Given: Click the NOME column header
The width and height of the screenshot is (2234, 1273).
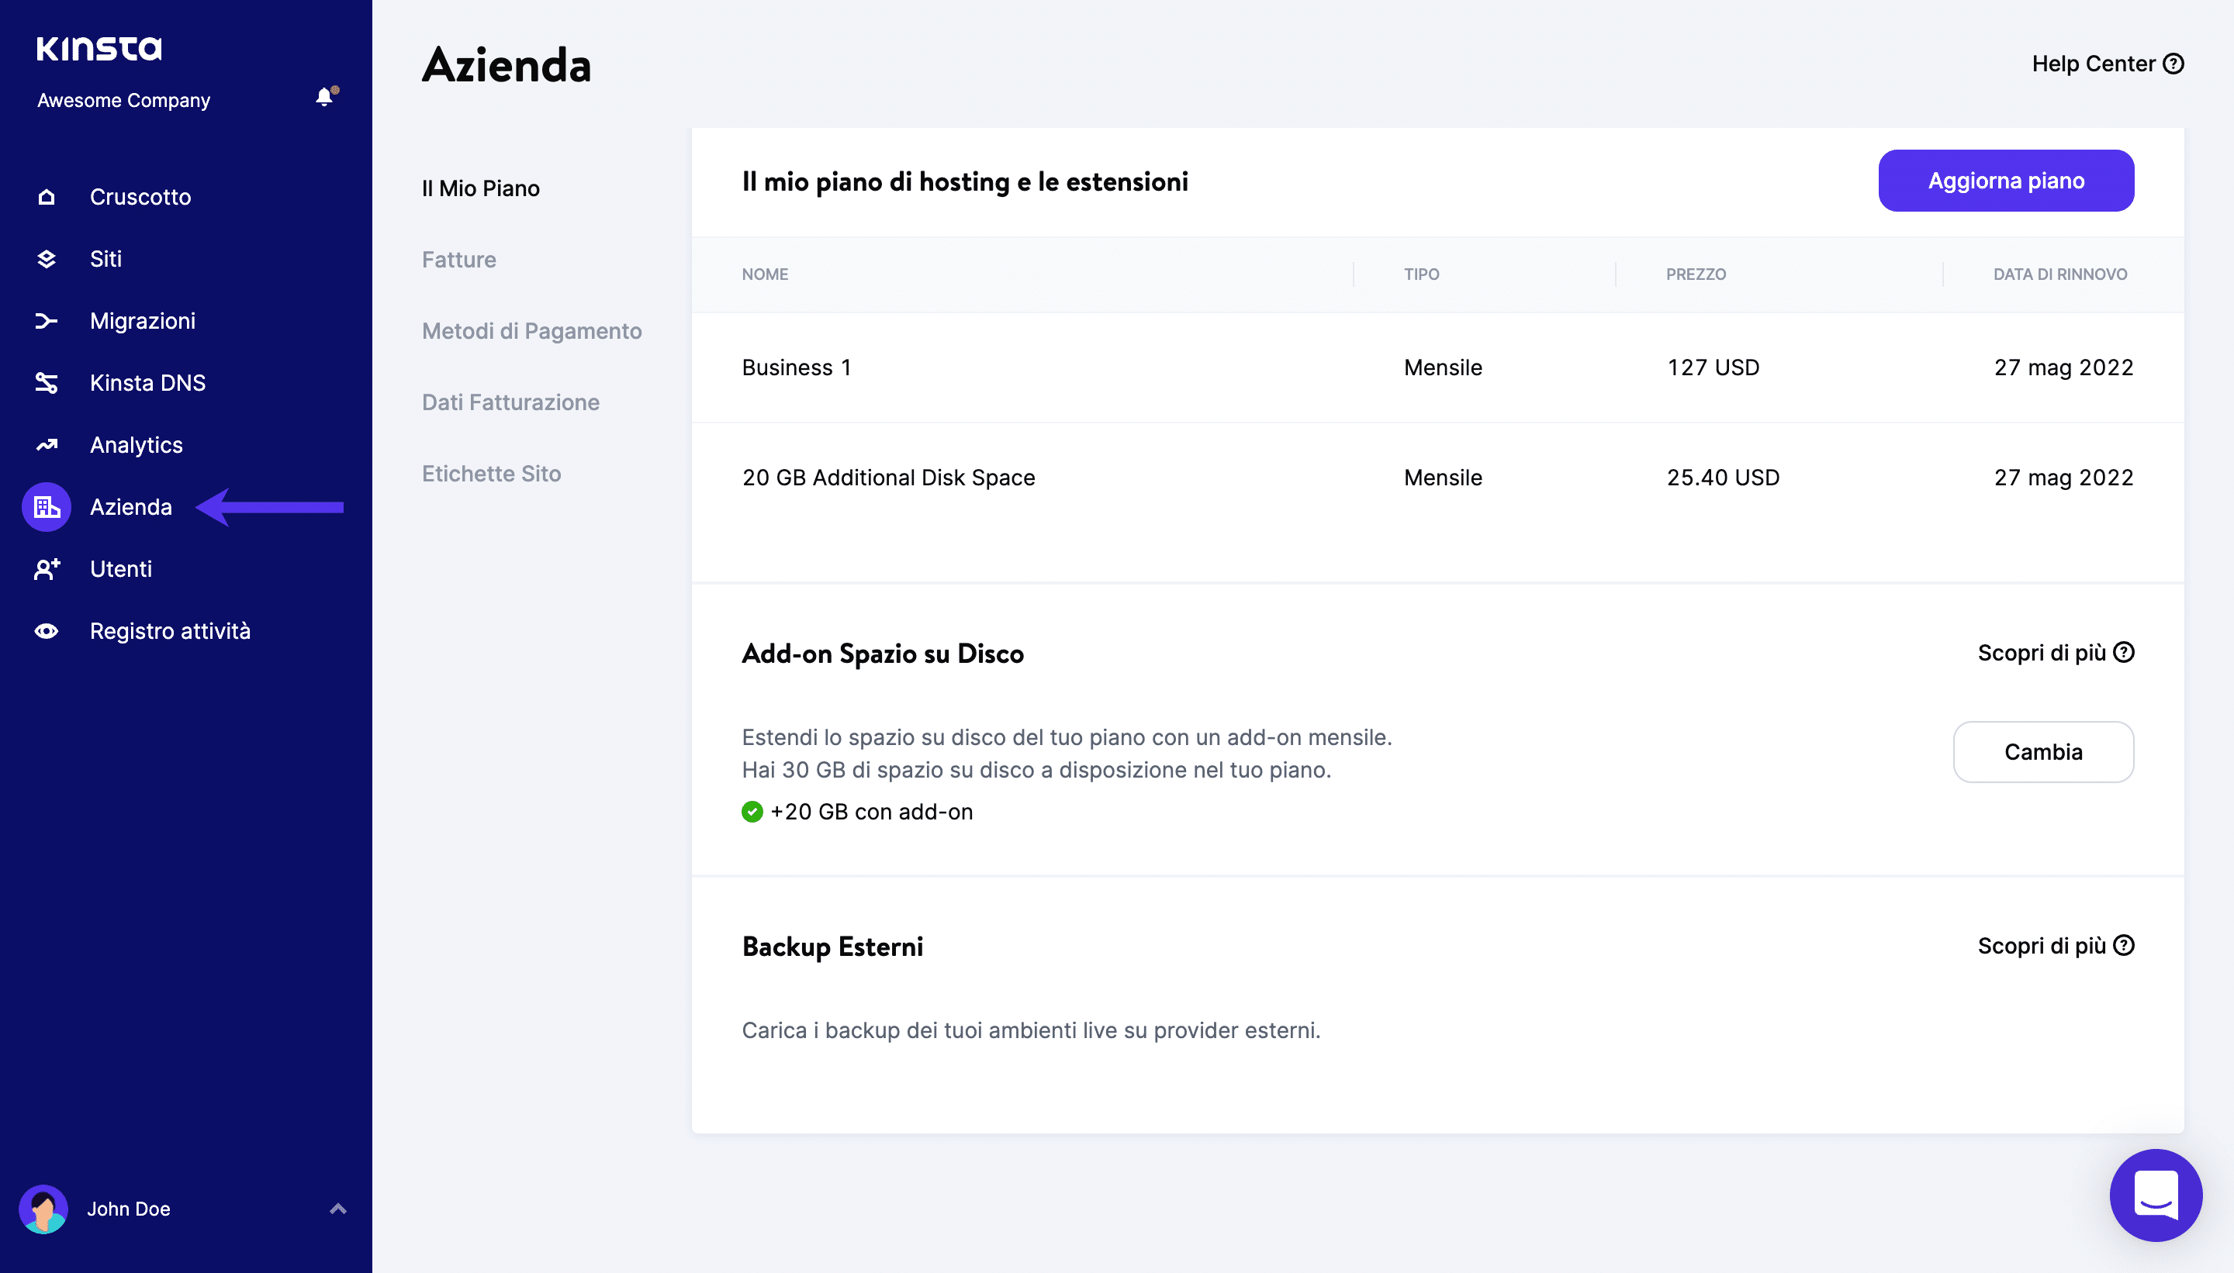Looking at the screenshot, I should pyautogui.click(x=766, y=274).
